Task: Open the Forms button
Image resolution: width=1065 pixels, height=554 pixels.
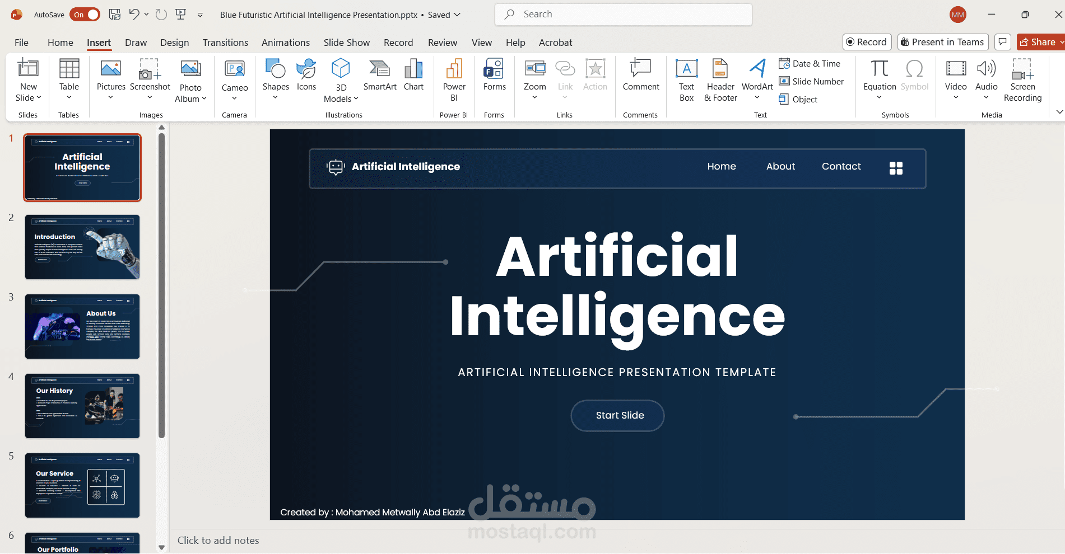Action: [494, 75]
